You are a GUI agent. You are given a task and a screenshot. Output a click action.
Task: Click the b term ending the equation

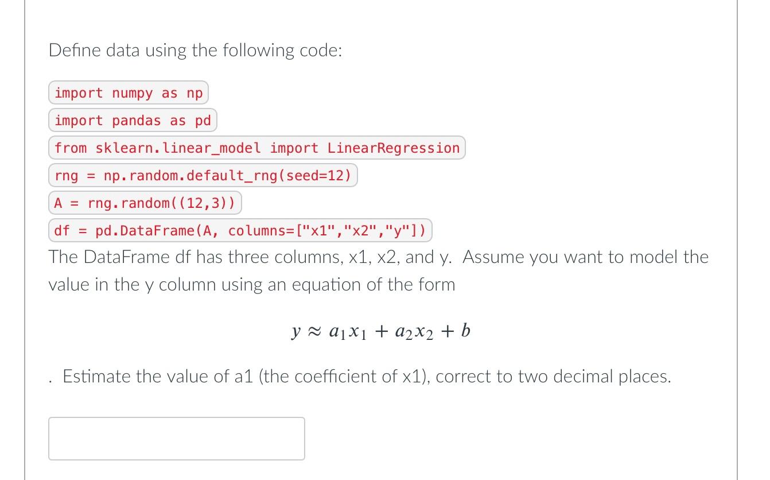tap(465, 330)
